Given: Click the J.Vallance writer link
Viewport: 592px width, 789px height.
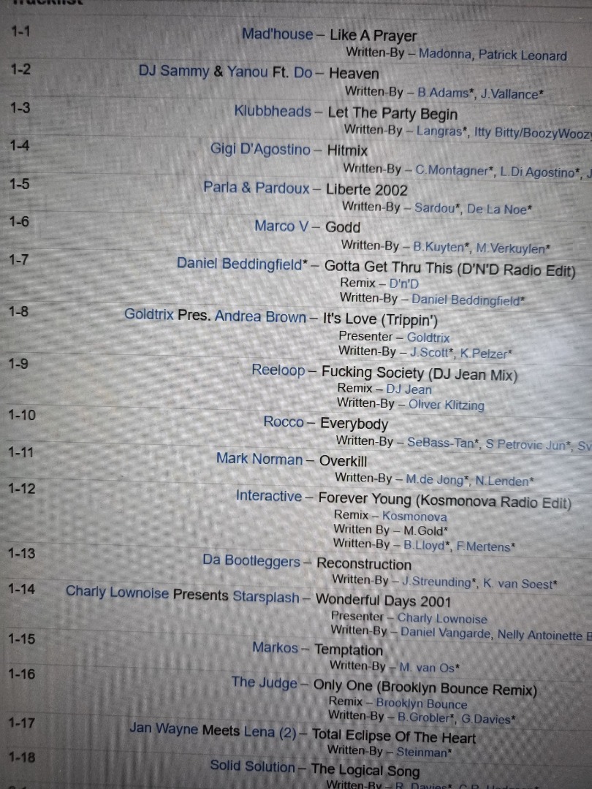Looking at the screenshot, I should [x=512, y=94].
